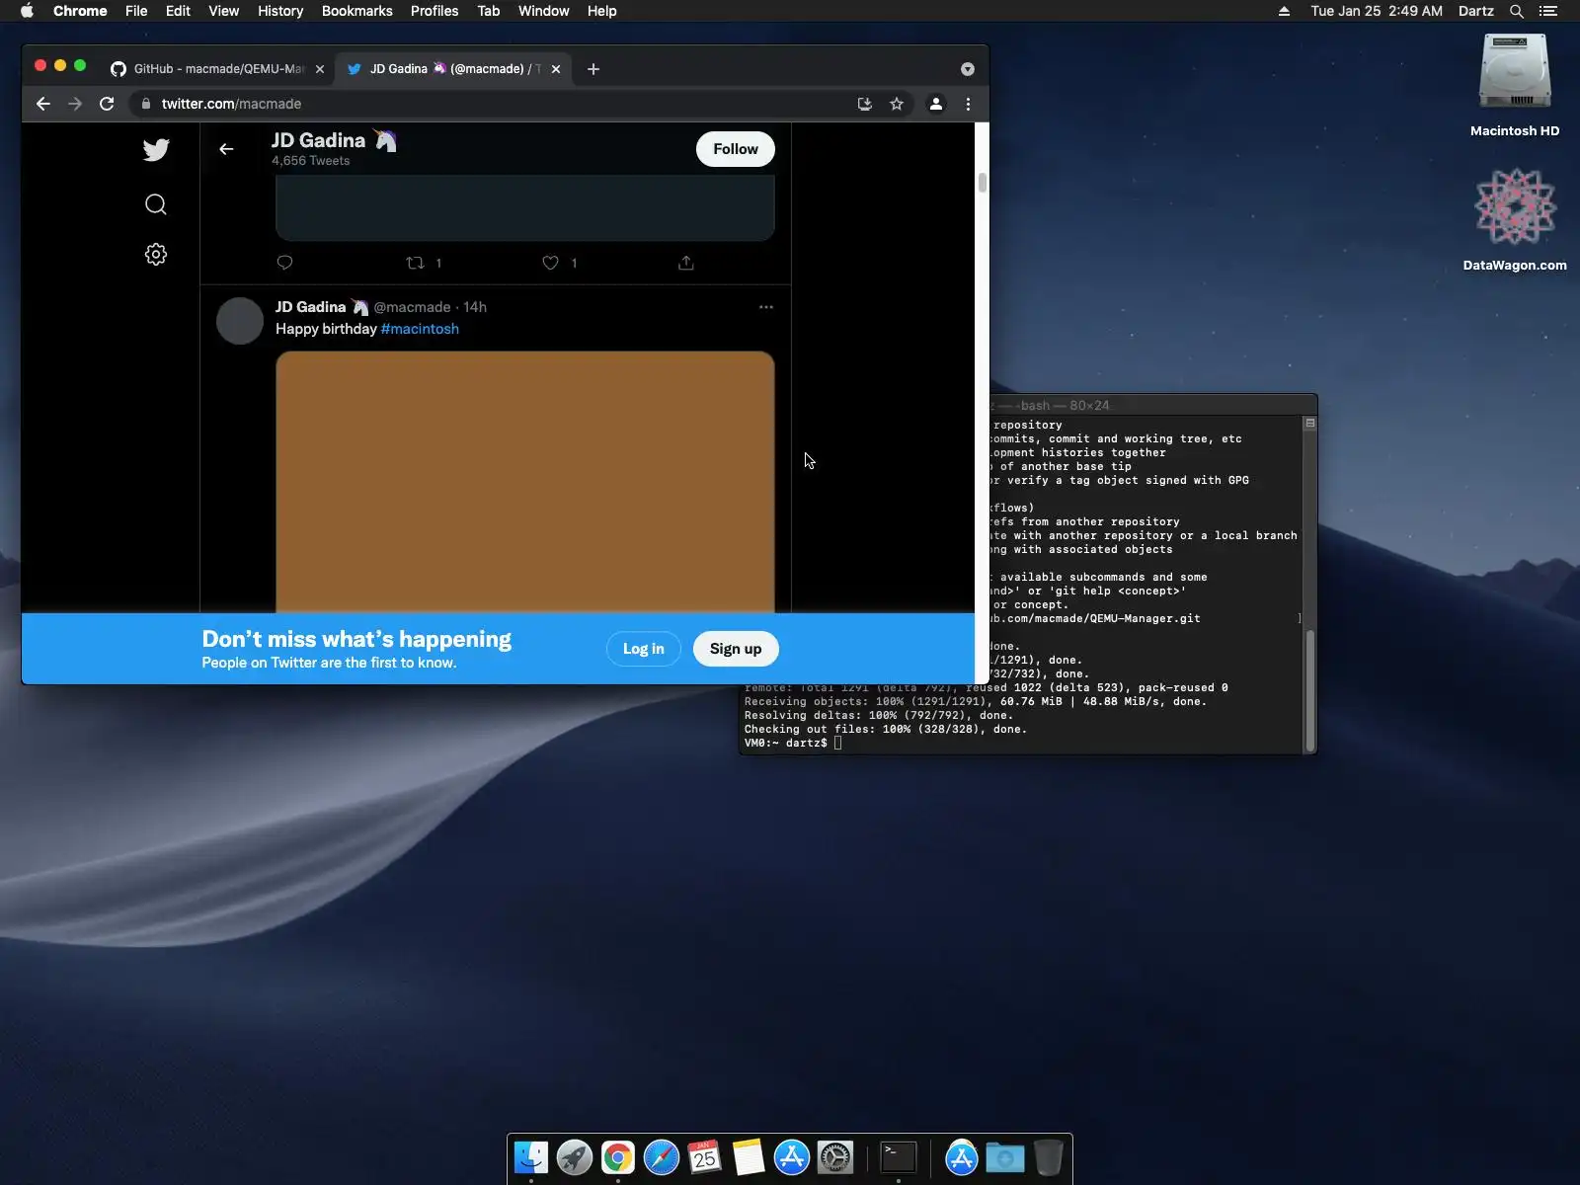Open Notes from the Dock
The width and height of the screenshot is (1580, 1185).
click(x=749, y=1157)
